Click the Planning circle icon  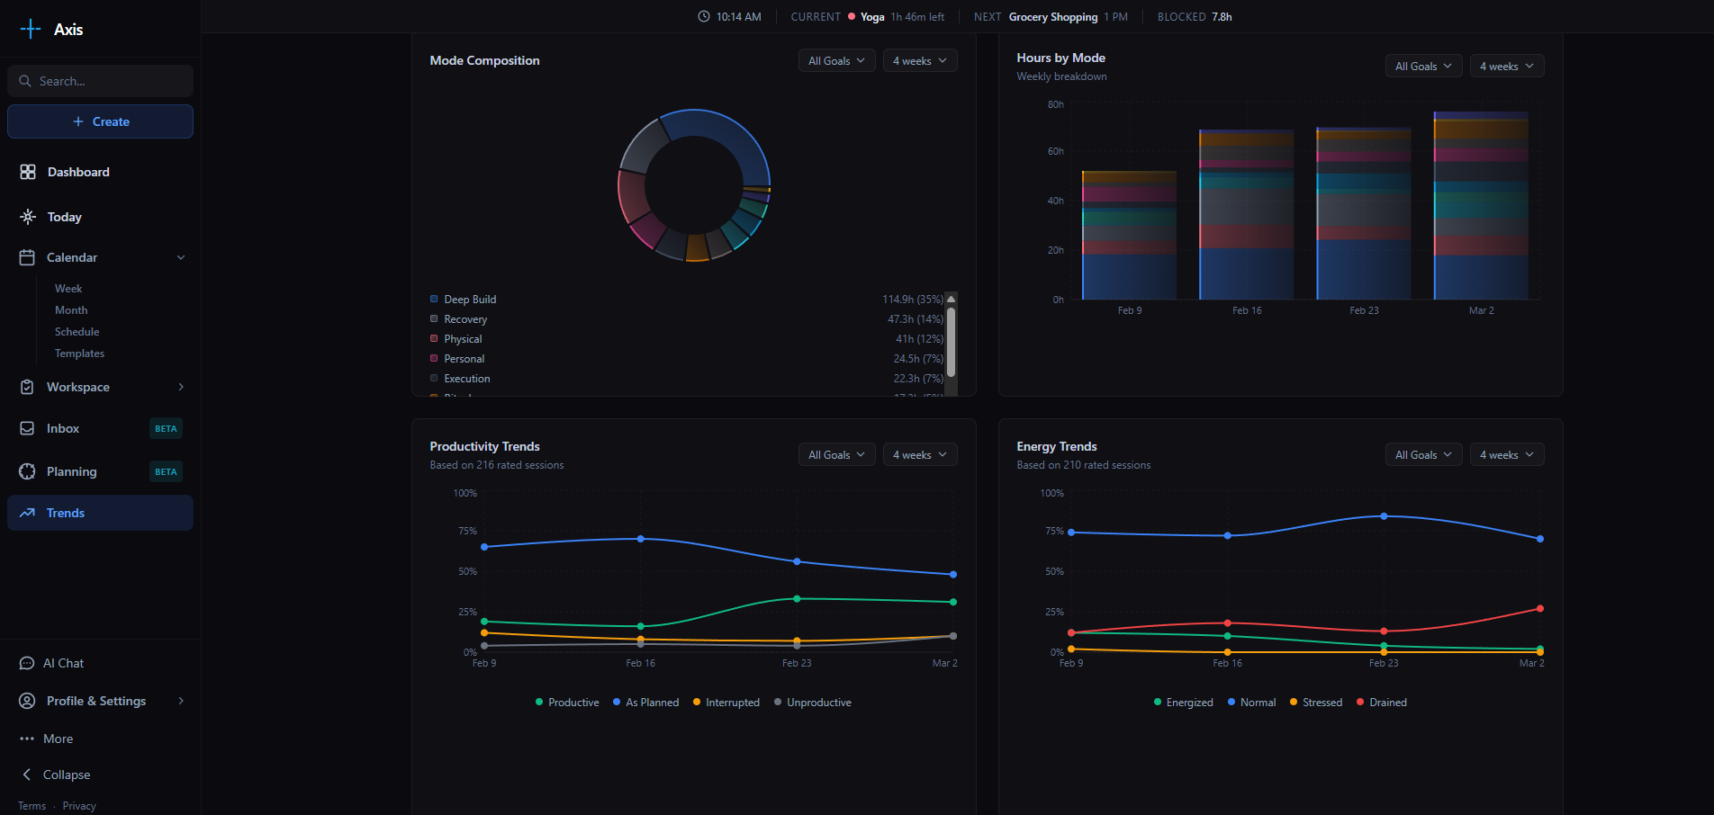(28, 471)
